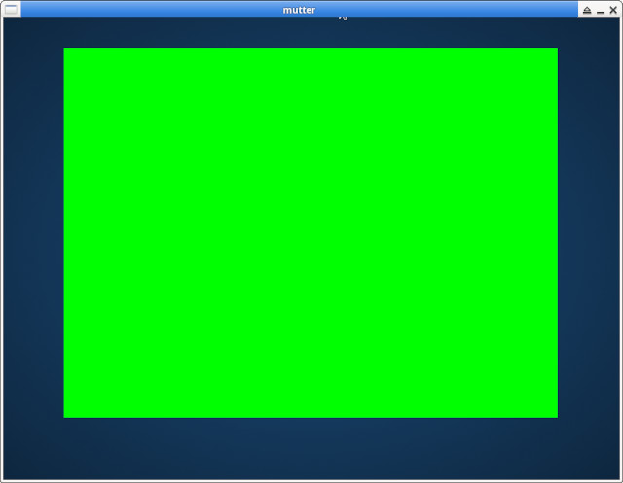This screenshot has height=483, width=623.
Task: Click the green rectangle window
Action: tap(311, 232)
